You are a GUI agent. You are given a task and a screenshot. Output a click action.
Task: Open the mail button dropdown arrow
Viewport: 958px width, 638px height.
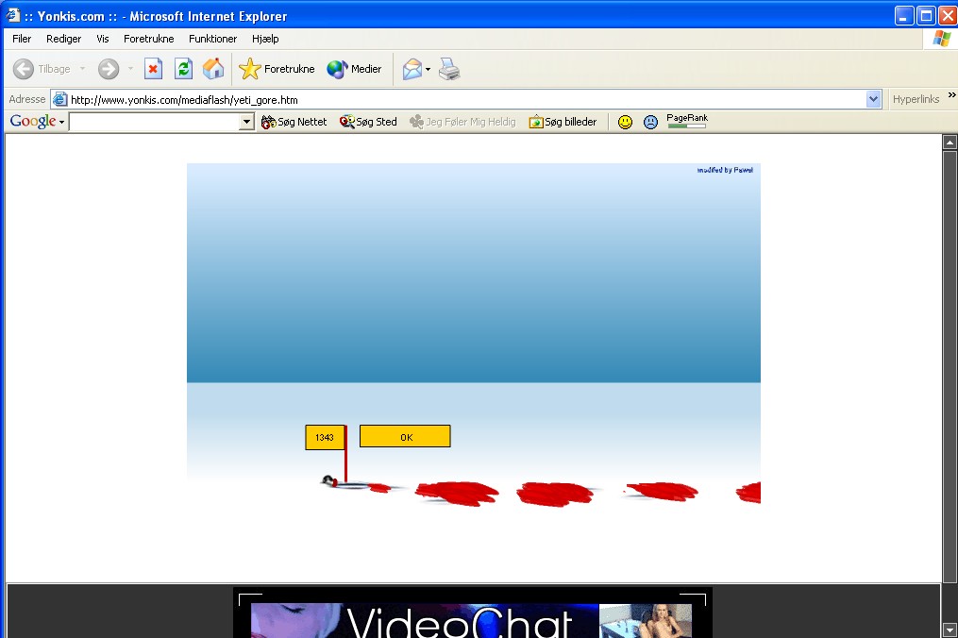click(428, 69)
